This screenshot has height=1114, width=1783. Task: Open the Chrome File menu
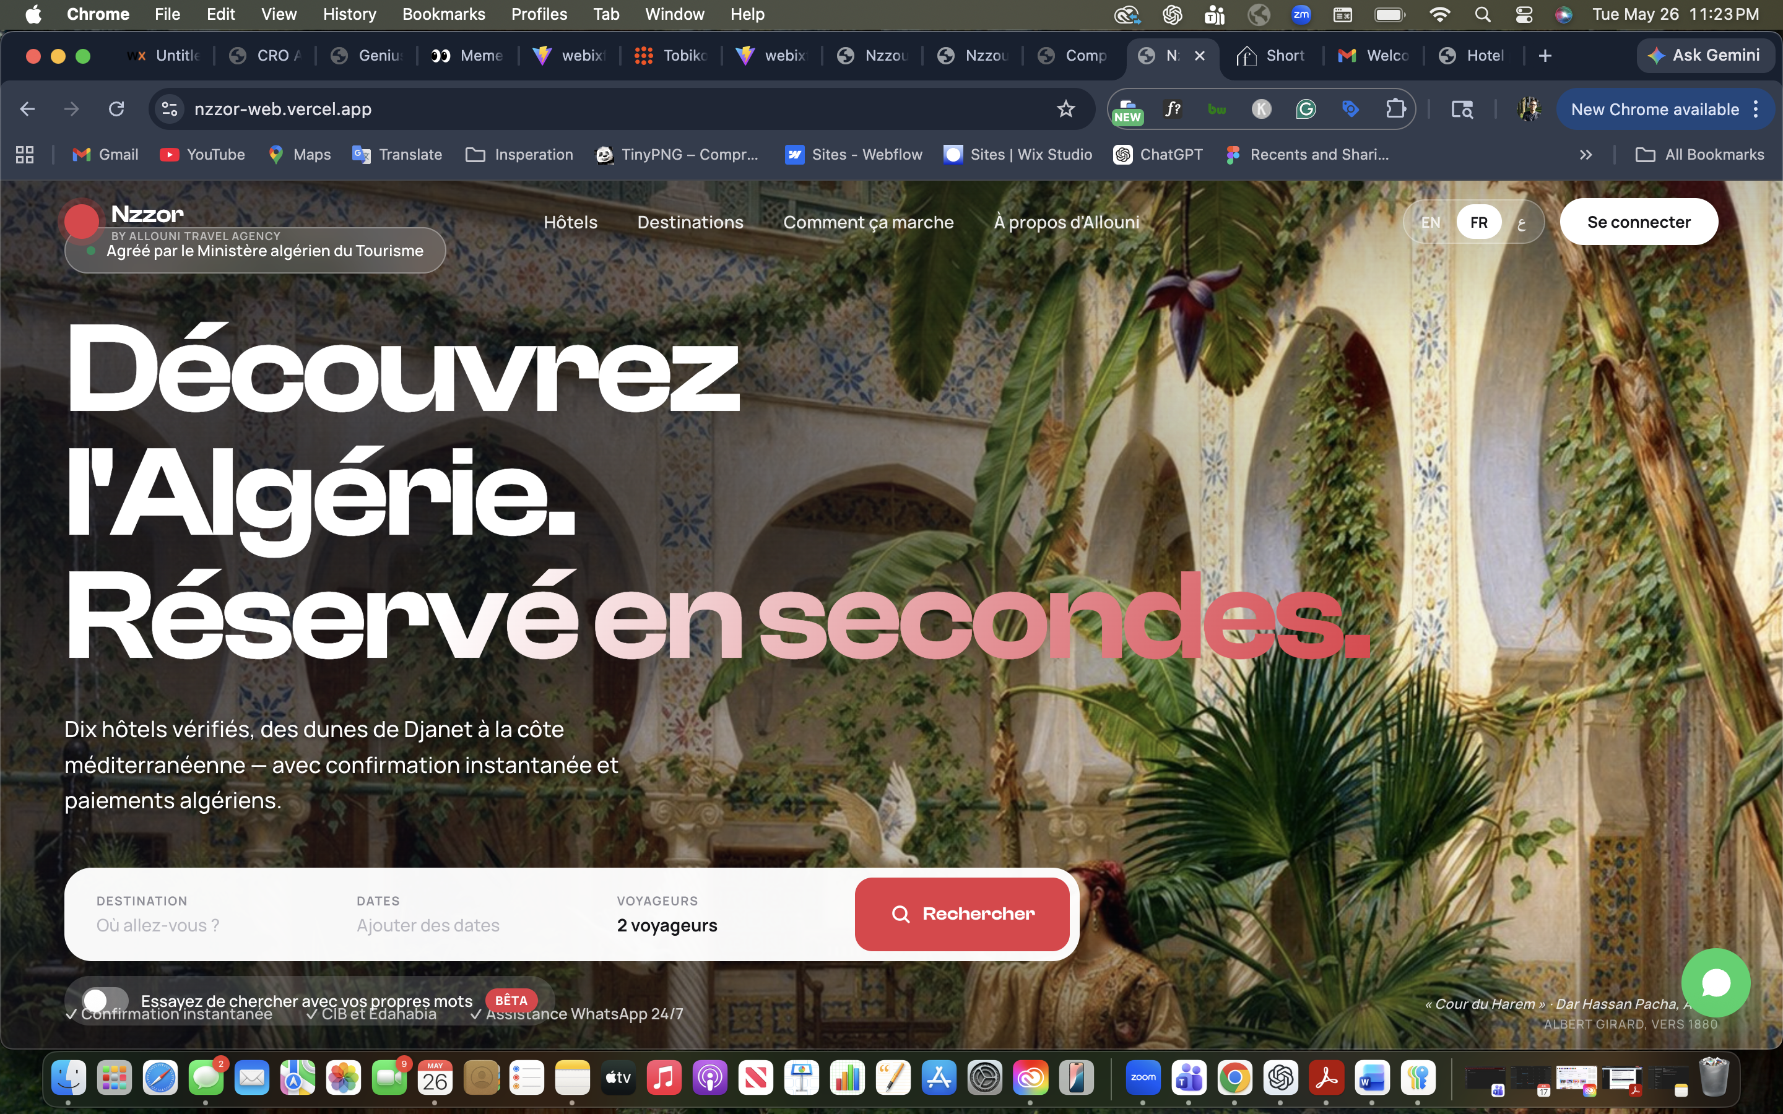167,15
